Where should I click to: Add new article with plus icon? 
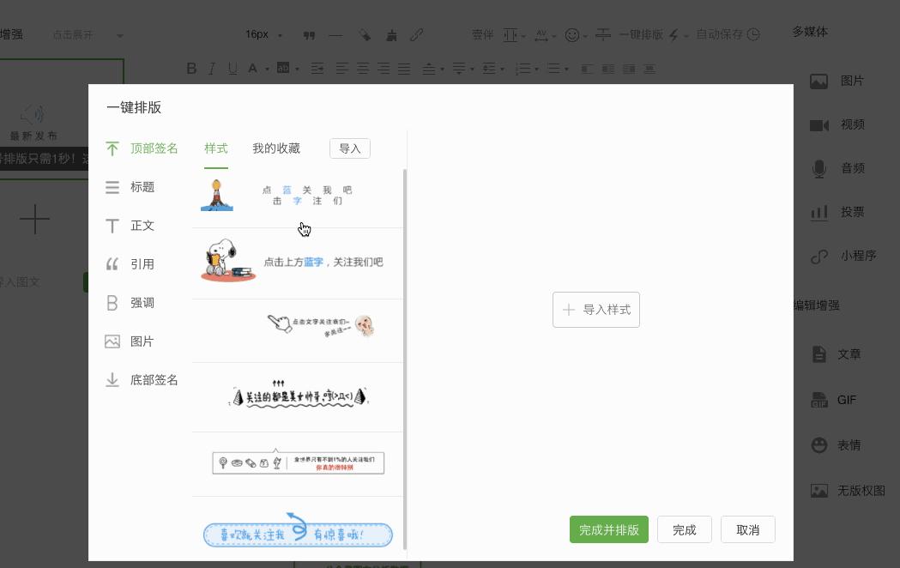tap(34, 219)
